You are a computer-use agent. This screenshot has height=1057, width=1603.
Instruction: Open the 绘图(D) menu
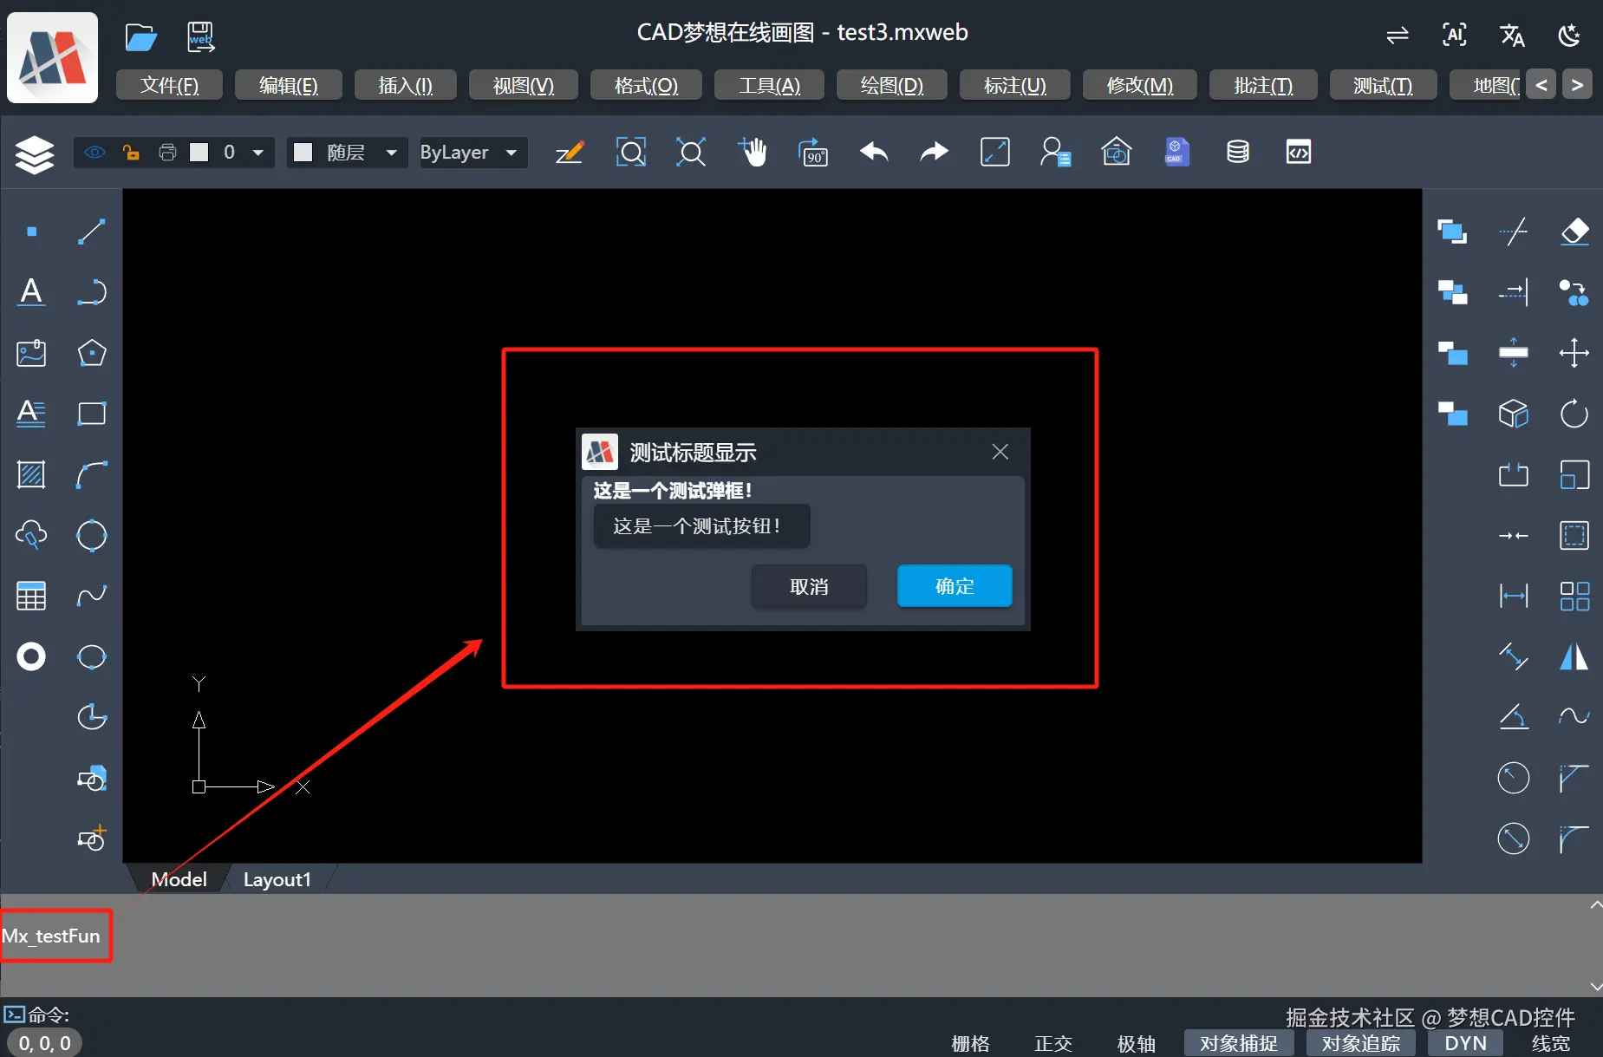[x=891, y=85]
